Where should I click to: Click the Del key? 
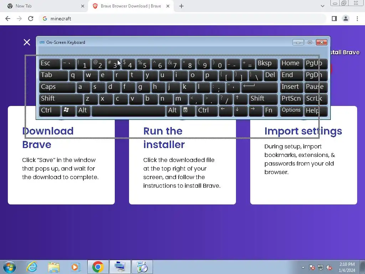(271, 76)
